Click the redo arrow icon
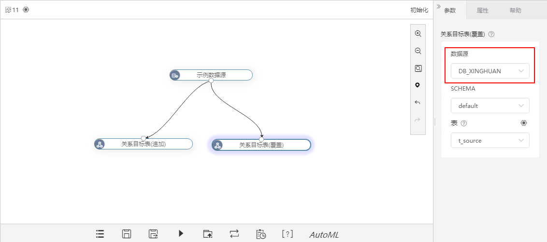Image resolution: width=547 pixels, height=242 pixels. click(x=417, y=120)
